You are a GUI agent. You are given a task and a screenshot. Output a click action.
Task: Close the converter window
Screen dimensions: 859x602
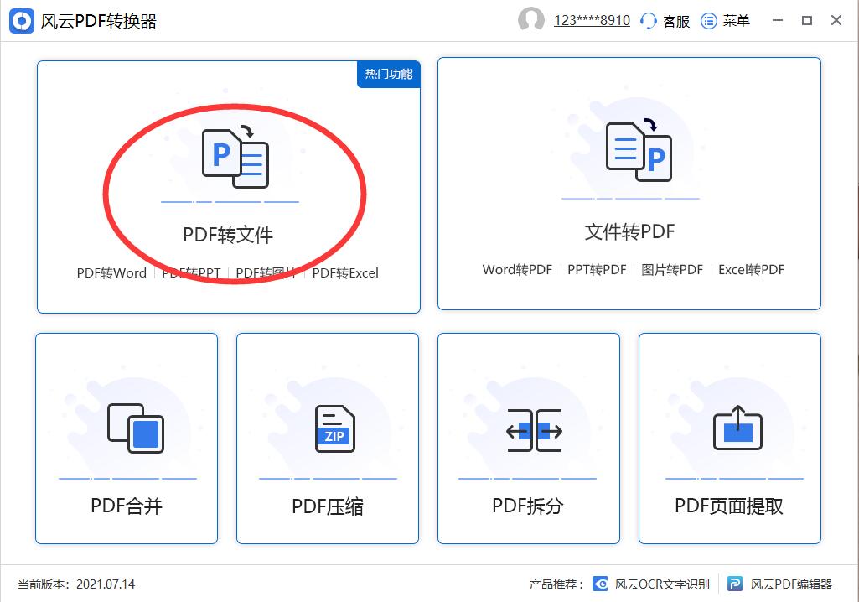click(x=836, y=20)
